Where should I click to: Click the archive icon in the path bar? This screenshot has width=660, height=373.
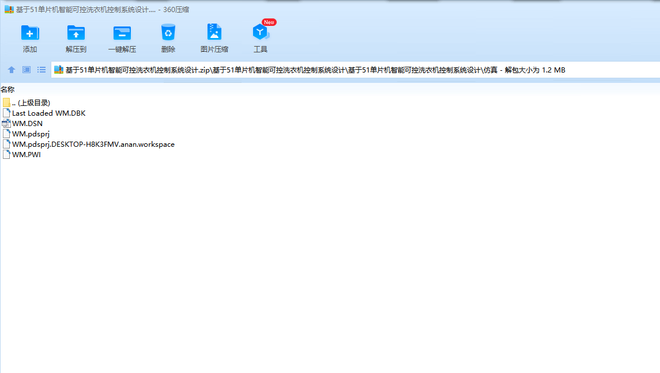click(59, 70)
